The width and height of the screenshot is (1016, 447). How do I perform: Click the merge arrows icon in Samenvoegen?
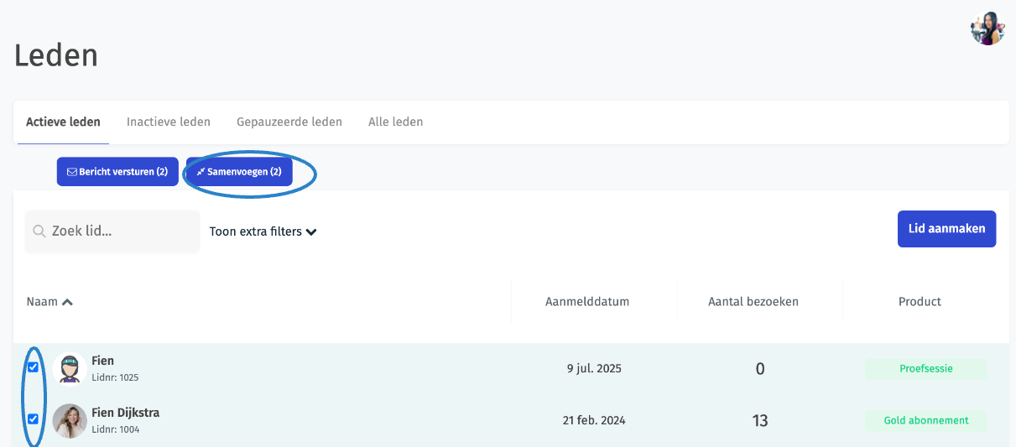point(201,172)
